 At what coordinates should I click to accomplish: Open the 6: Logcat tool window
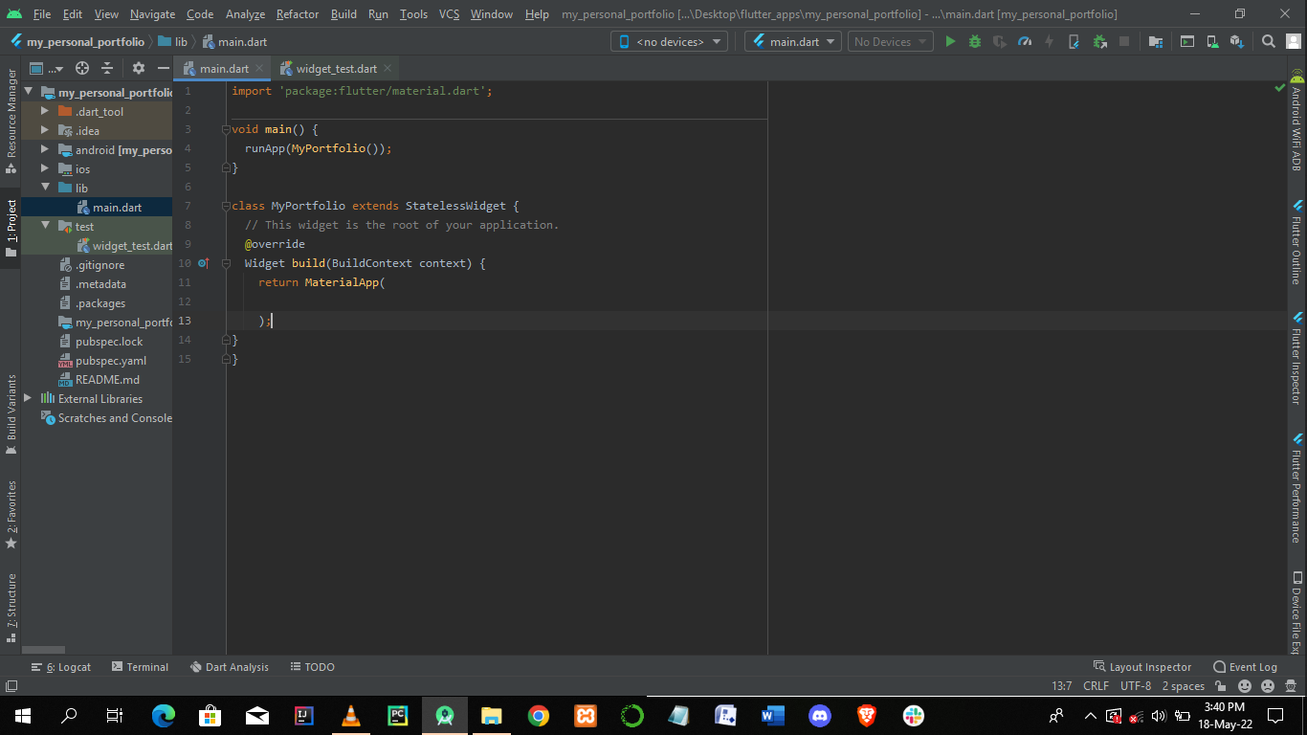point(61,667)
